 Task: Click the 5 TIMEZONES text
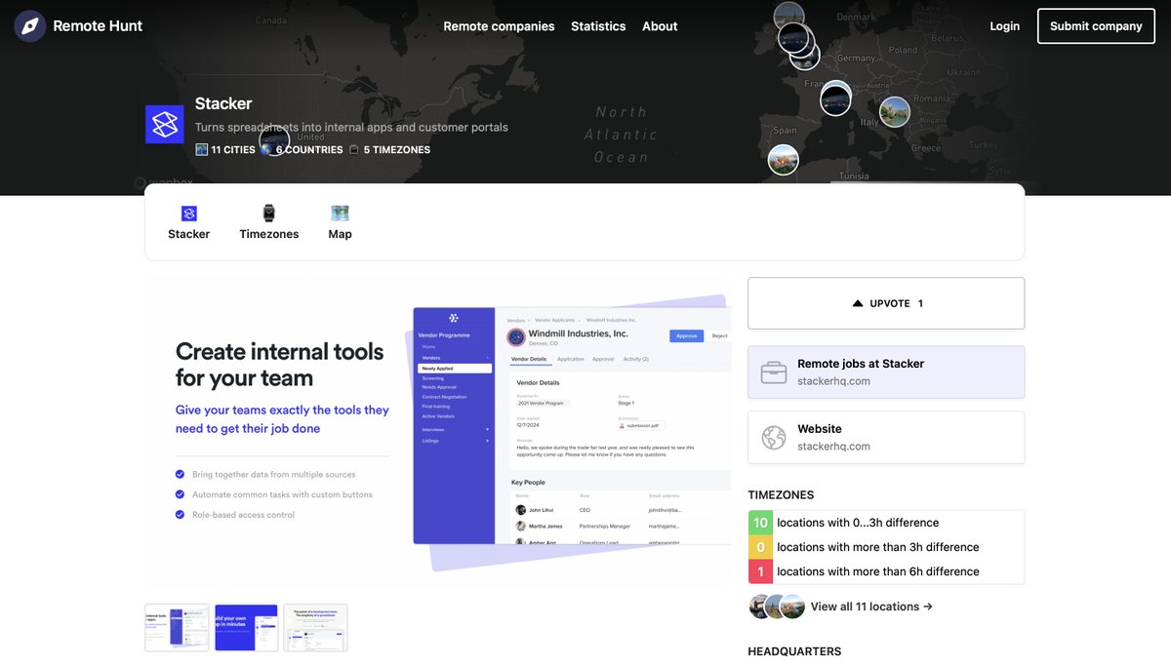point(397,150)
